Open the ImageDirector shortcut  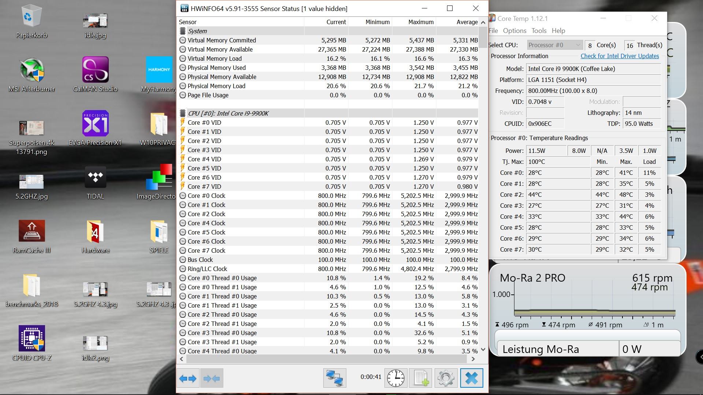pyautogui.click(x=157, y=183)
